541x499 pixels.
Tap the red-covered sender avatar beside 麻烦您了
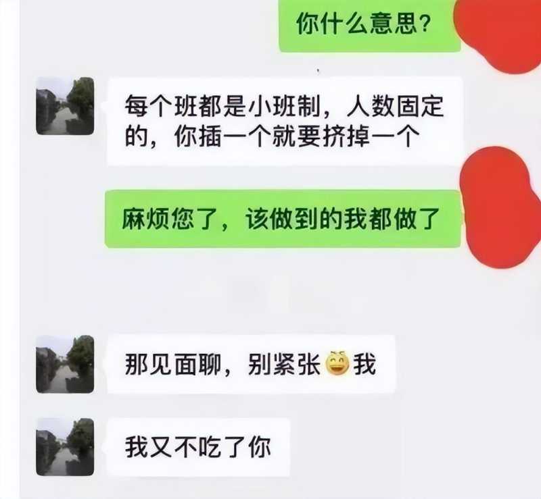pos(501,207)
